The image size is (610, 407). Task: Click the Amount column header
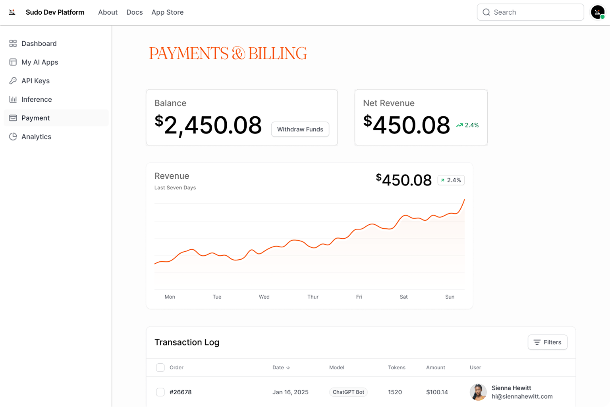click(436, 368)
